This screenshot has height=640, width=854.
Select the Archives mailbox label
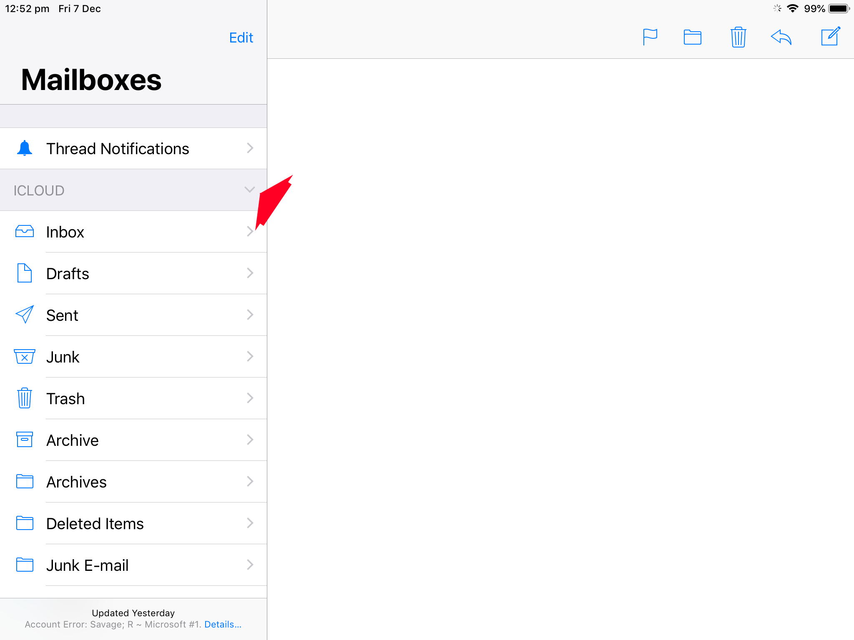(76, 482)
